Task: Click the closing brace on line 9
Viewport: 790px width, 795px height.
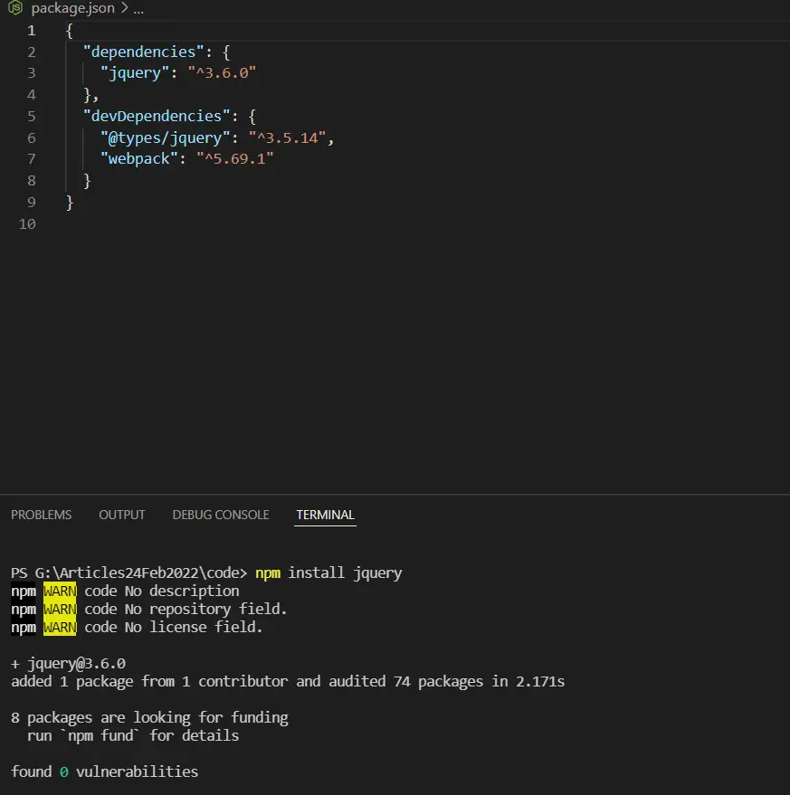Action: point(70,203)
